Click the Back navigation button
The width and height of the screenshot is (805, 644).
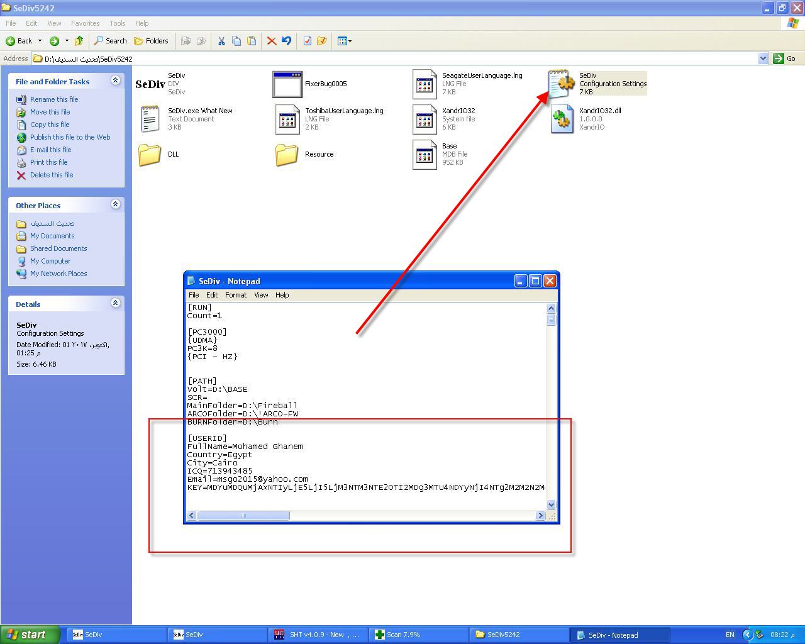tap(19, 41)
